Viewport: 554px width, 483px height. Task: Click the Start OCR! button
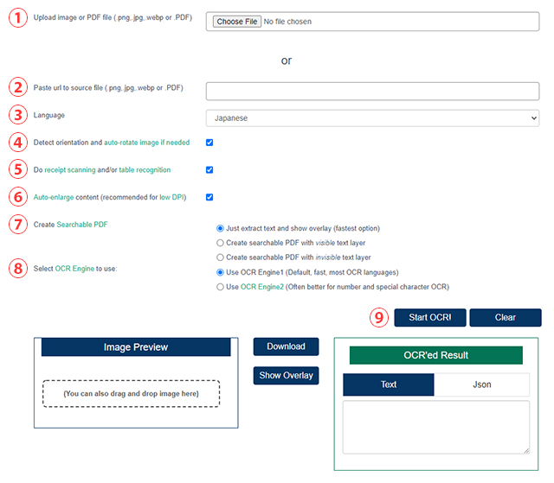click(430, 318)
